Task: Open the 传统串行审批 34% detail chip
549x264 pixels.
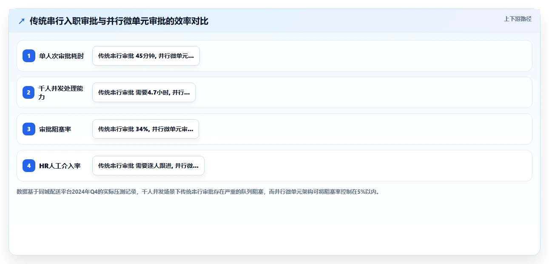Action: pyautogui.click(x=145, y=129)
